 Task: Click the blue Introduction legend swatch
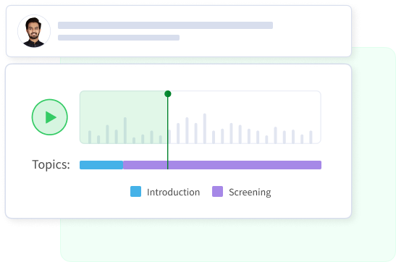[135, 191]
